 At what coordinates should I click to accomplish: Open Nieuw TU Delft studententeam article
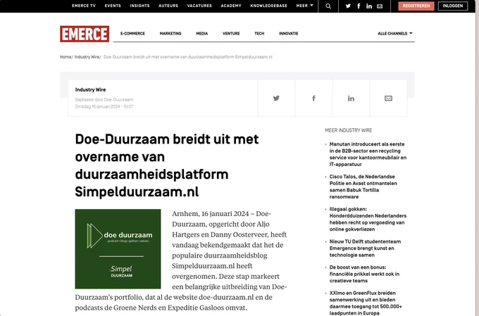pyautogui.click(x=365, y=248)
